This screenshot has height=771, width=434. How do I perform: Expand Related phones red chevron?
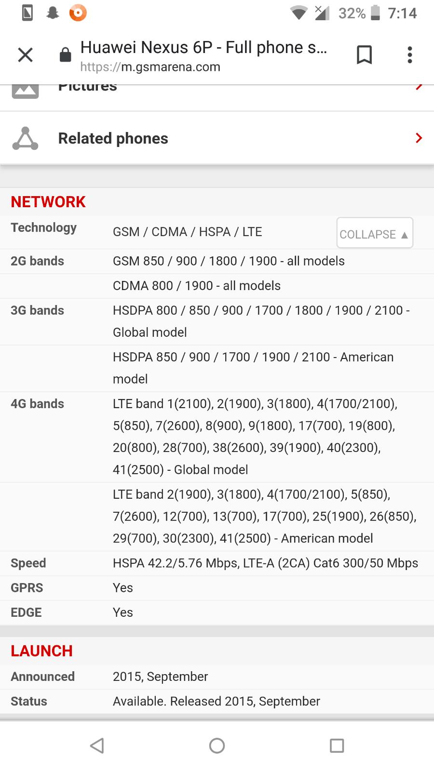(419, 138)
